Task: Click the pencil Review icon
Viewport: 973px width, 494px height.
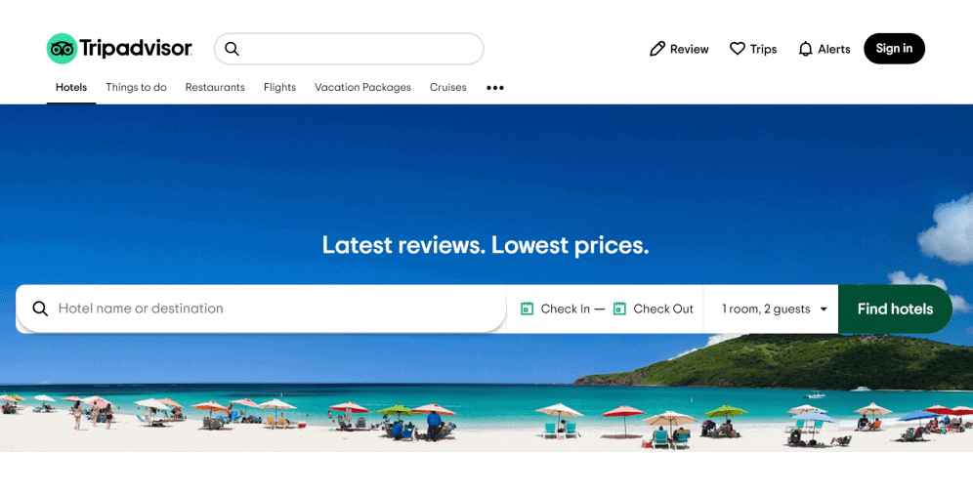Action: (x=657, y=49)
